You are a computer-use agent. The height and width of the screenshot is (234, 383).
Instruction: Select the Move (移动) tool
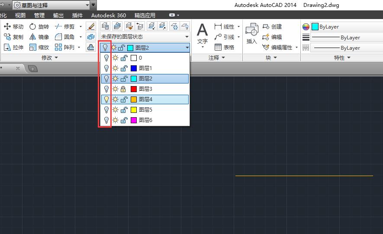pos(13,26)
